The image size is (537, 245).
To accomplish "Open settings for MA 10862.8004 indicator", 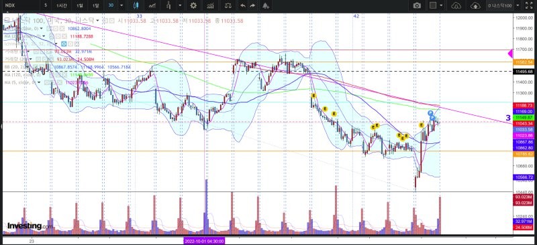I will pos(56,28).
